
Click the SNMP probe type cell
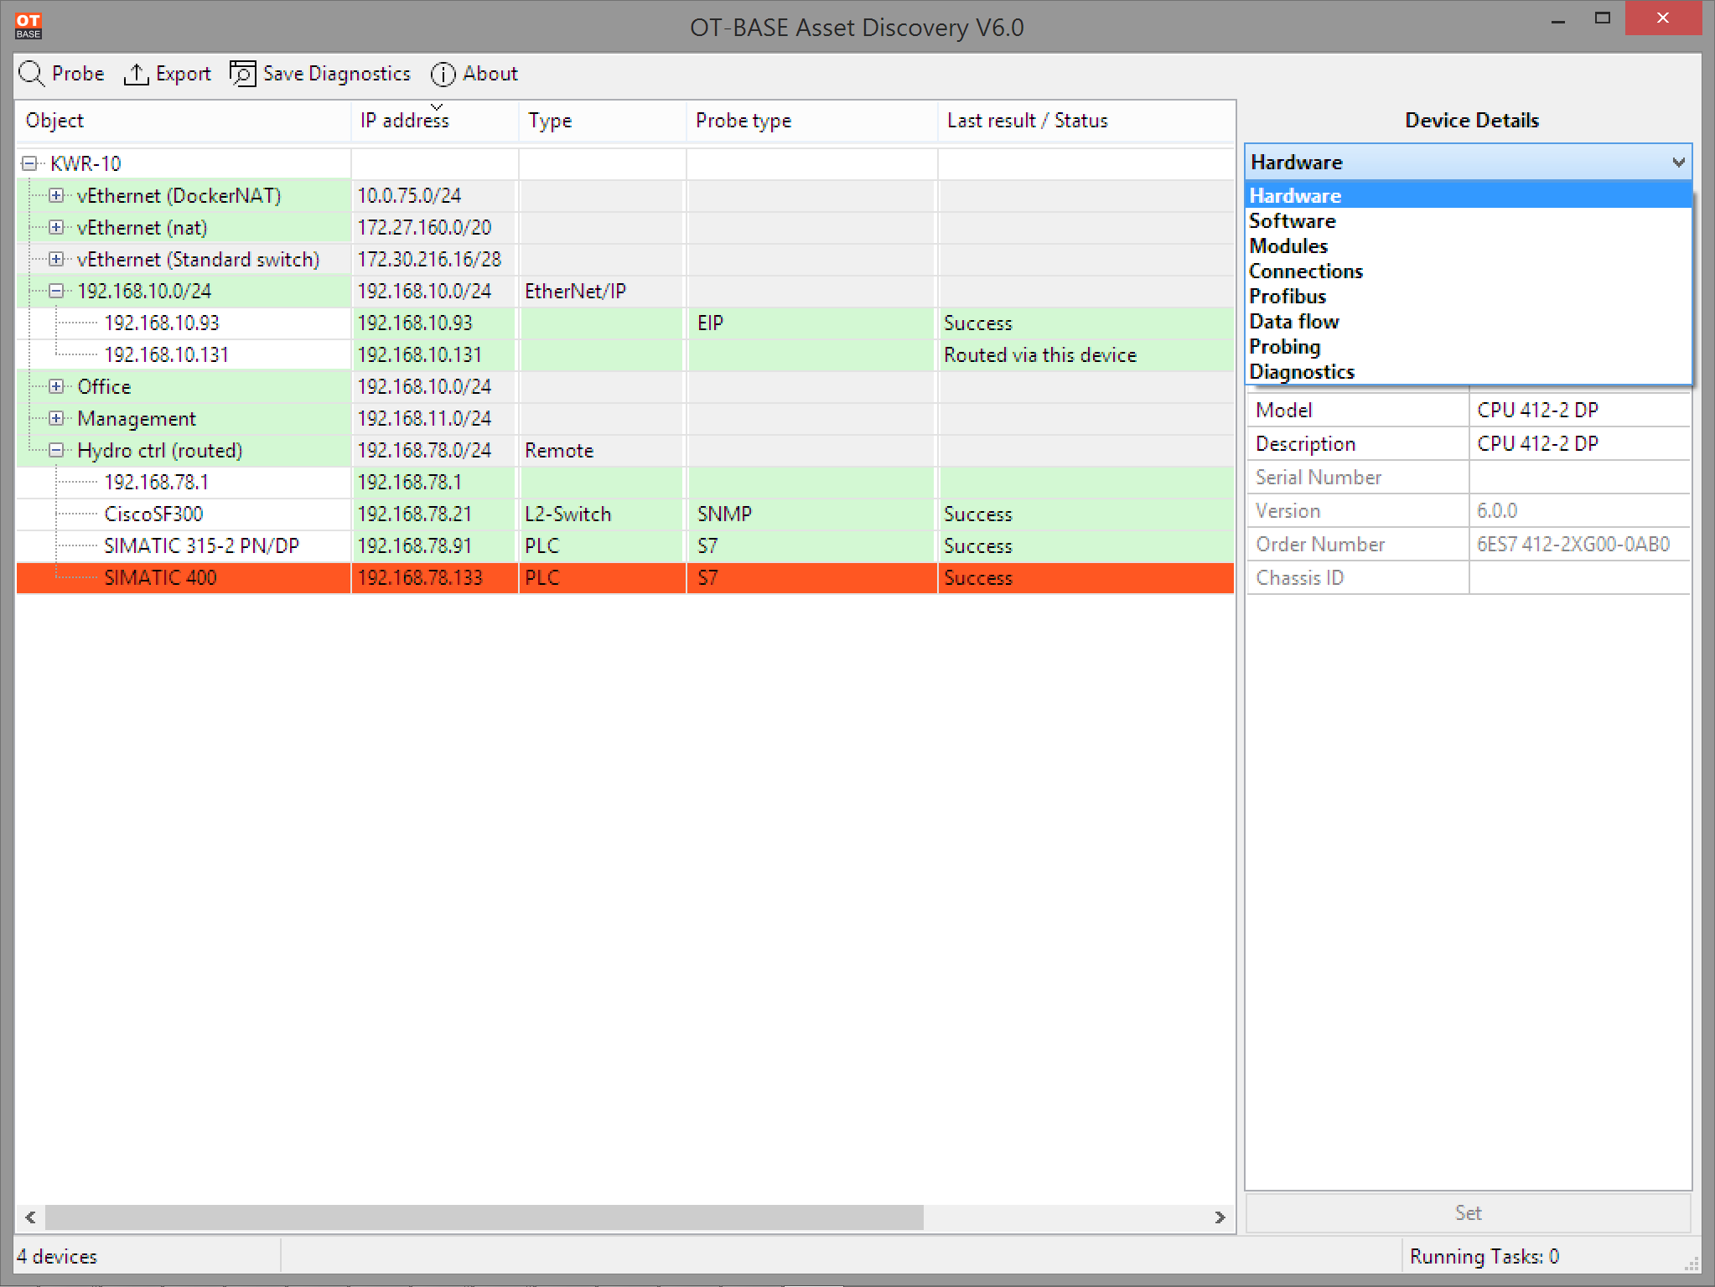pyautogui.click(x=811, y=514)
